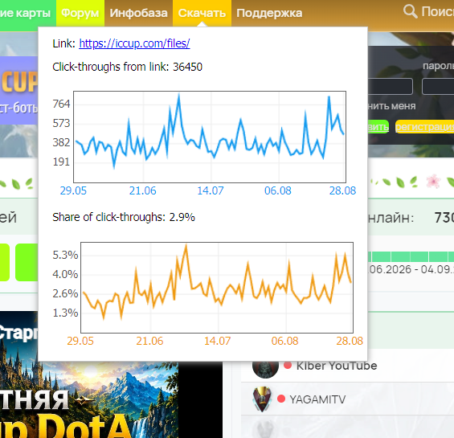Open the Форум menu item
Image resolution: width=454 pixels, height=438 pixels.
(x=80, y=13)
